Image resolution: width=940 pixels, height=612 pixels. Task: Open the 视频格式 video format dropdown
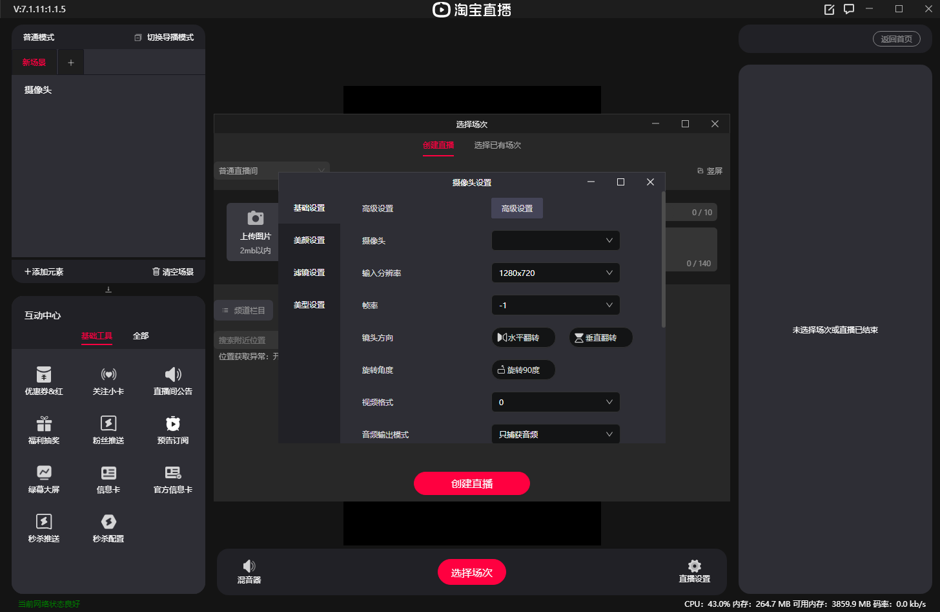coord(556,402)
